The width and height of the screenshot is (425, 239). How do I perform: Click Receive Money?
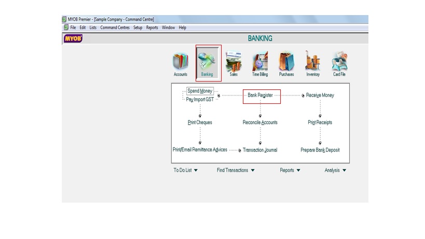(320, 95)
